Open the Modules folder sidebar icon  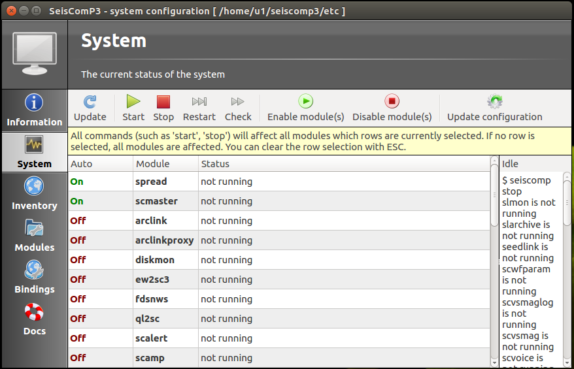[34, 228]
